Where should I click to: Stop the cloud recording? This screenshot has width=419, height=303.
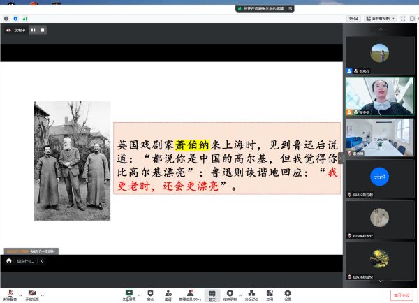(42, 30)
